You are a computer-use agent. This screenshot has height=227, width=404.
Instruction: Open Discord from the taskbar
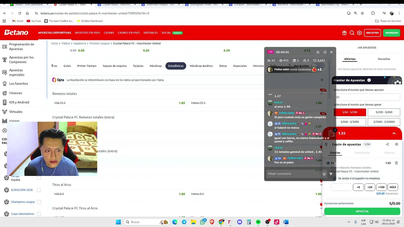tap(240, 222)
